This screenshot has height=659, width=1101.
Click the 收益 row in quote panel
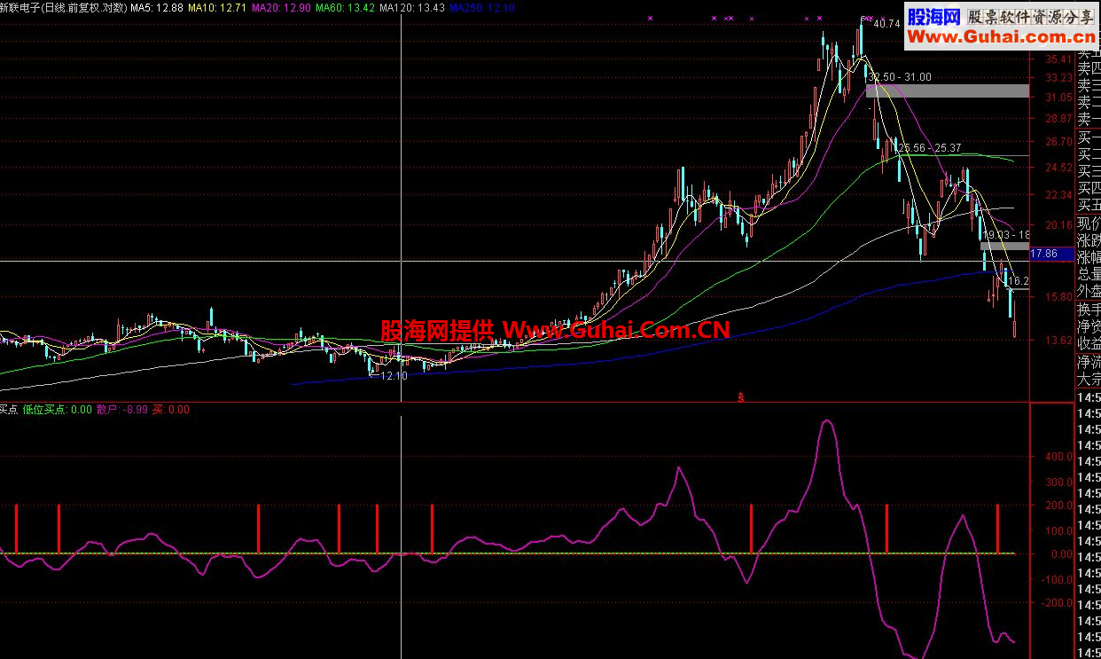tap(1089, 344)
